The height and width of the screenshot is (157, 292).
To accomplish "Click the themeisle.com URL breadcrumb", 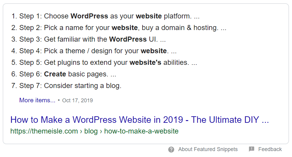I will point(95,131).
